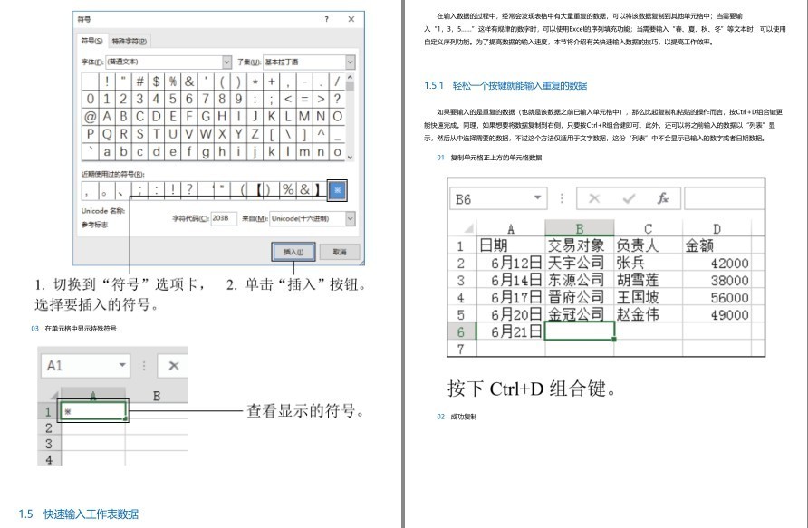Open the 子集 subset dropdown
The image size is (808, 528).
pyautogui.click(x=351, y=62)
